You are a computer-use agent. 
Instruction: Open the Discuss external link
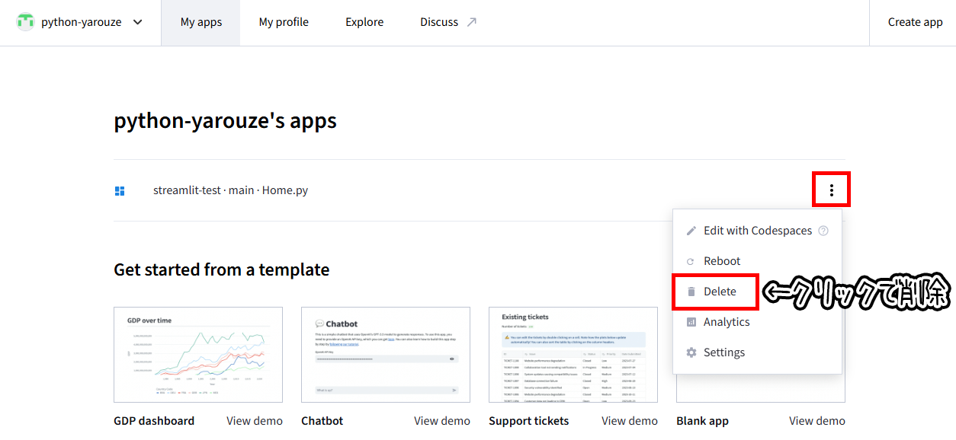[448, 23]
